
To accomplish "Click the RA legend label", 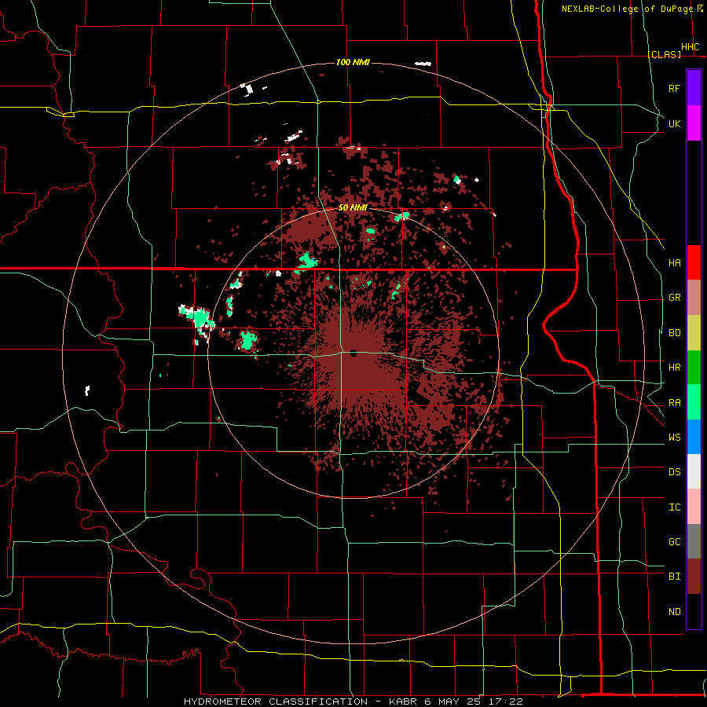I will click(x=674, y=403).
